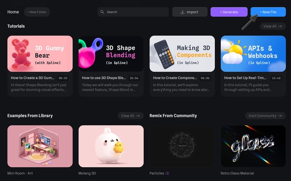This screenshot has width=291, height=181.
Task: Add a folder using New Folder
Action: point(37,12)
